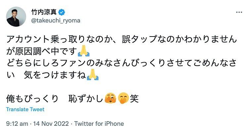
Task: Click the scared face peeking emoji
Action: [x=110, y=98]
